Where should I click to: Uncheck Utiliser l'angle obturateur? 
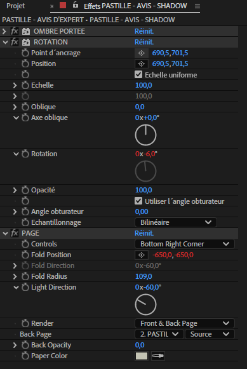138,201
